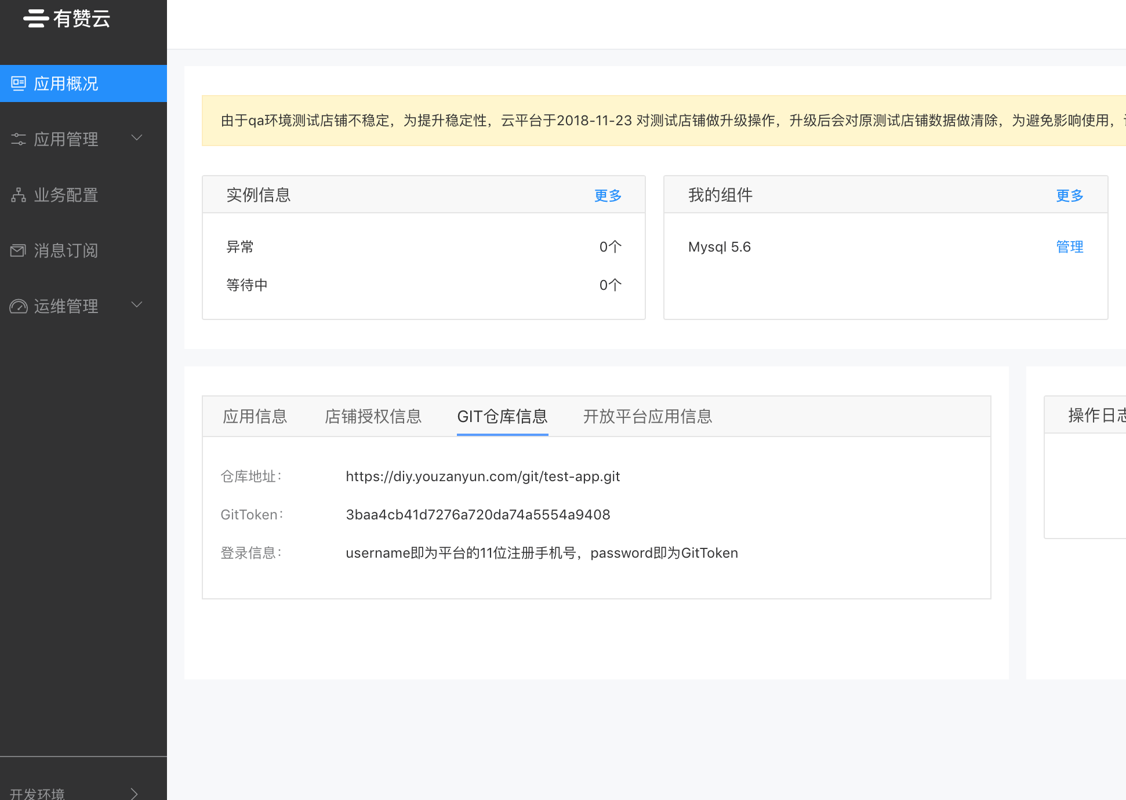The height and width of the screenshot is (800, 1126).
Task: Open 应用概况 in sidebar
Action: [83, 83]
